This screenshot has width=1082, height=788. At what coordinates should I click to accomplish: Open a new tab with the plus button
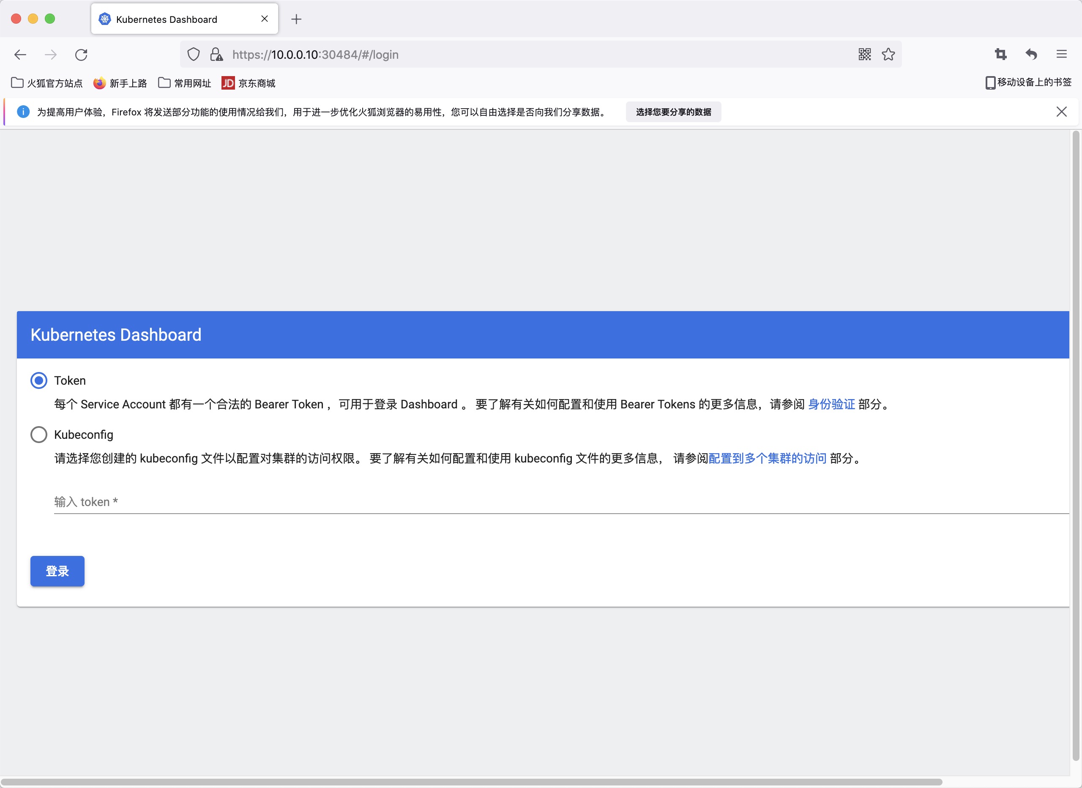pyautogui.click(x=296, y=19)
